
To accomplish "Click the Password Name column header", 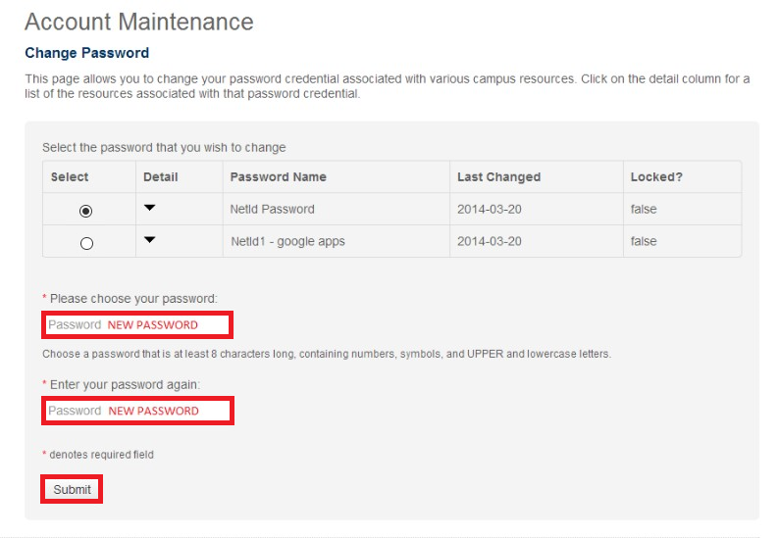I will pyautogui.click(x=278, y=177).
